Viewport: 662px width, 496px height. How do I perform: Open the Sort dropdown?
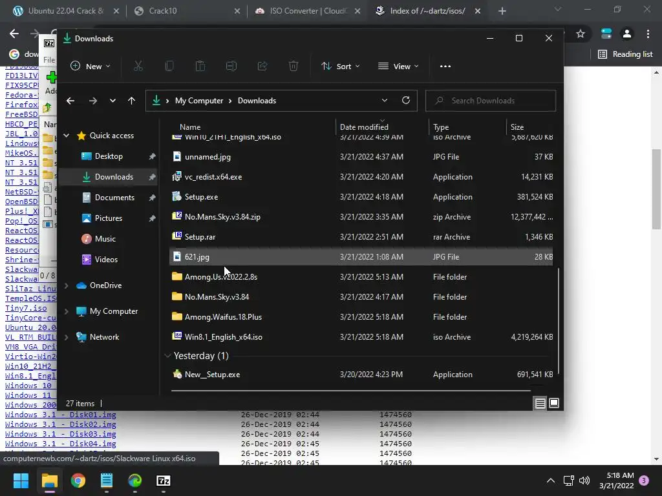[340, 67]
